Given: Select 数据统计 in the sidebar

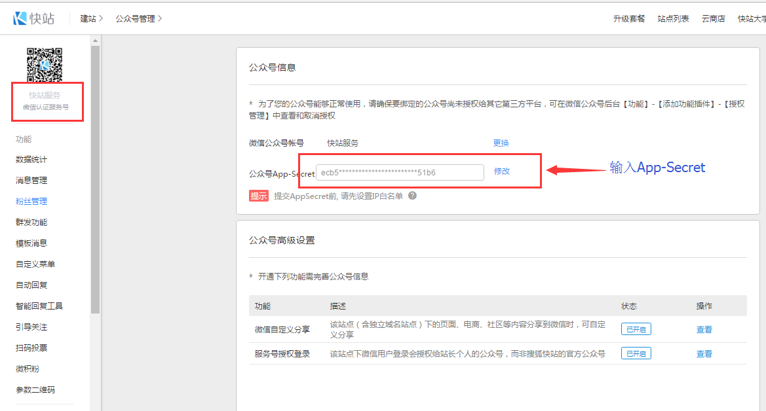Looking at the screenshot, I should 31,160.
